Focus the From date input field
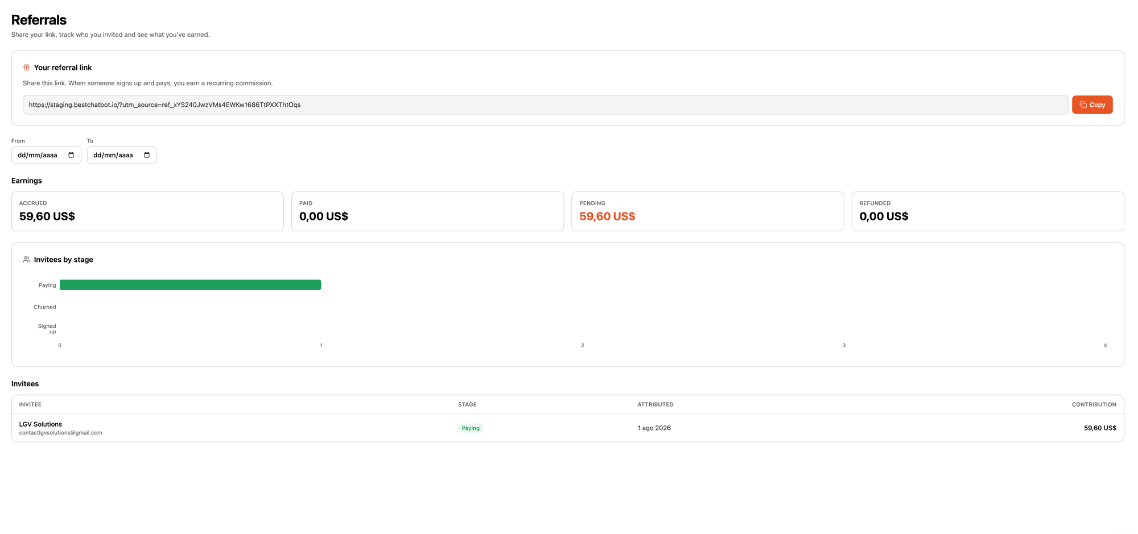 [x=46, y=155]
